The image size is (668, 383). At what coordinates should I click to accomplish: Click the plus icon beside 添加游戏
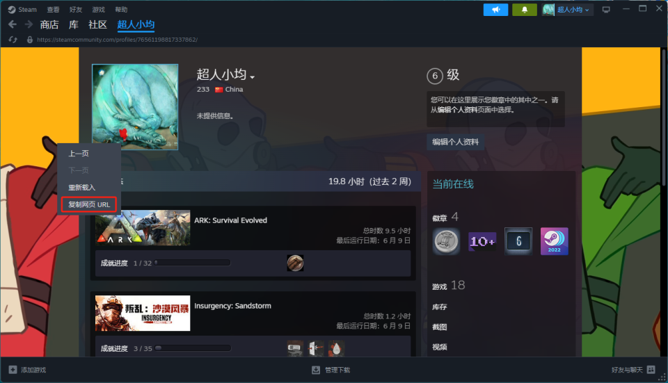coord(13,370)
